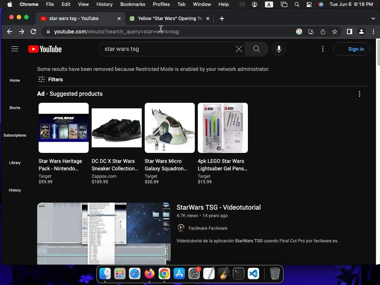The image size is (380, 285).
Task: Open the Chrome Edit menu
Action: pyautogui.click(x=66, y=4)
